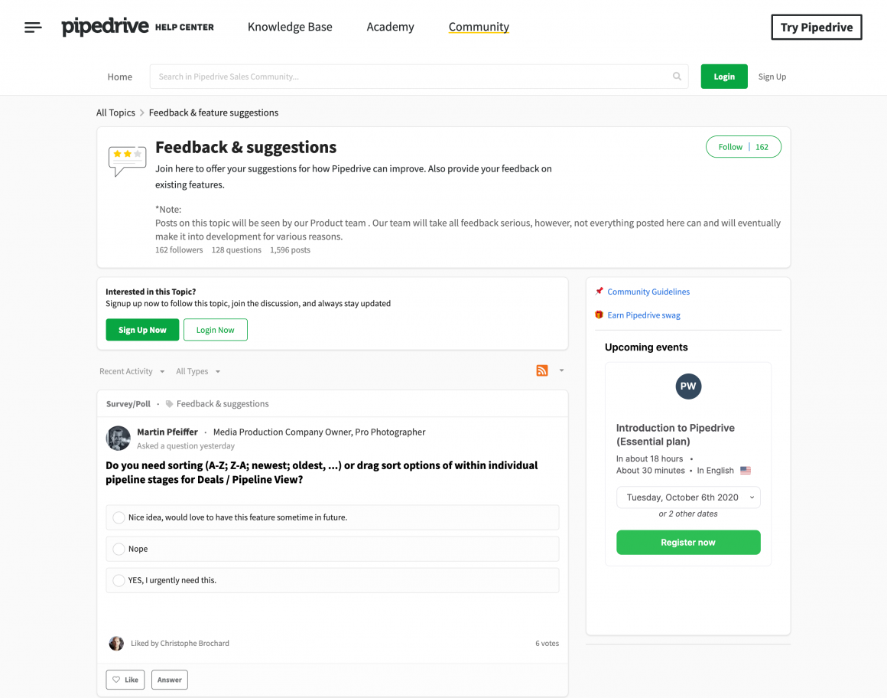This screenshot has height=698, width=887.
Task: Open the All Types filter dropdown
Action: point(198,371)
